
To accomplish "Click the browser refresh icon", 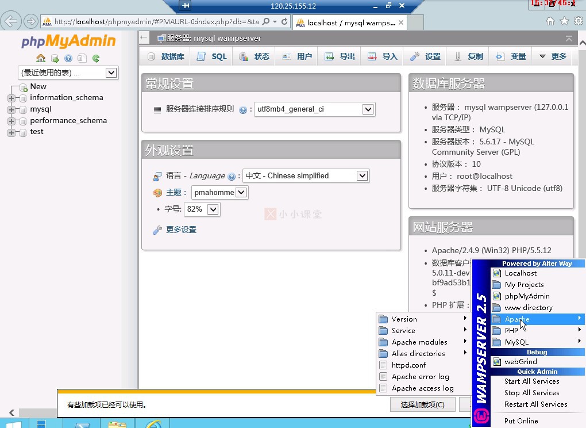I will pos(284,22).
